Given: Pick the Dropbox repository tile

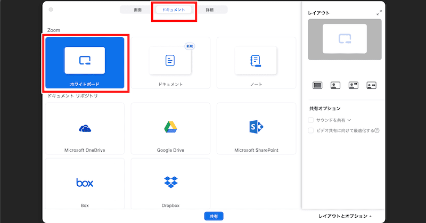Looking at the screenshot, I should 170,185.
